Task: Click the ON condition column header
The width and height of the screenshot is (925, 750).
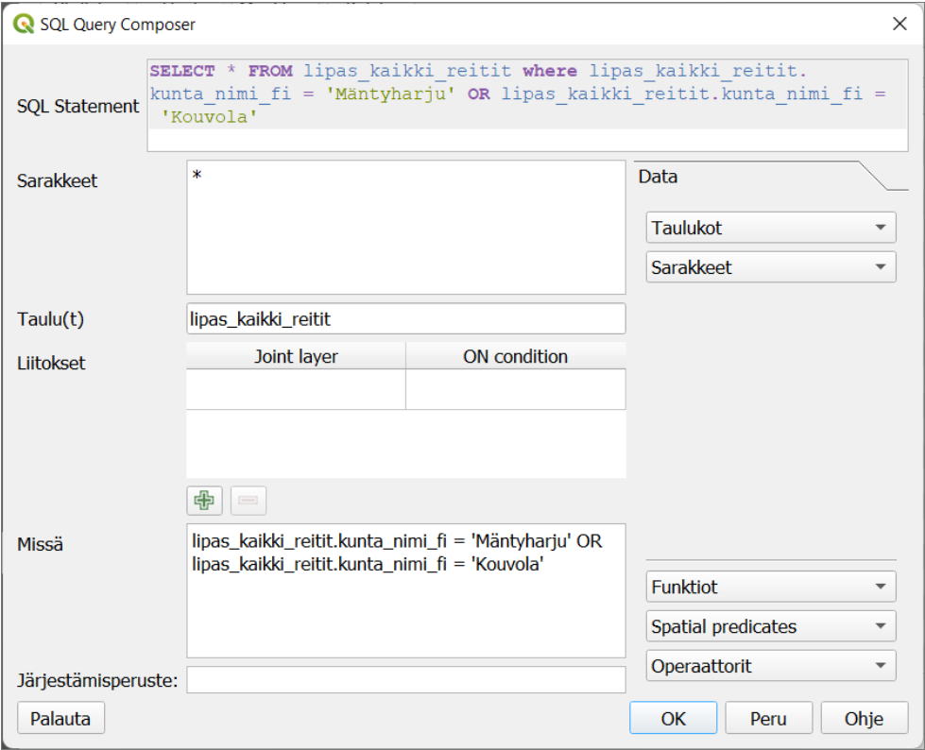Action: (x=516, y=356)
